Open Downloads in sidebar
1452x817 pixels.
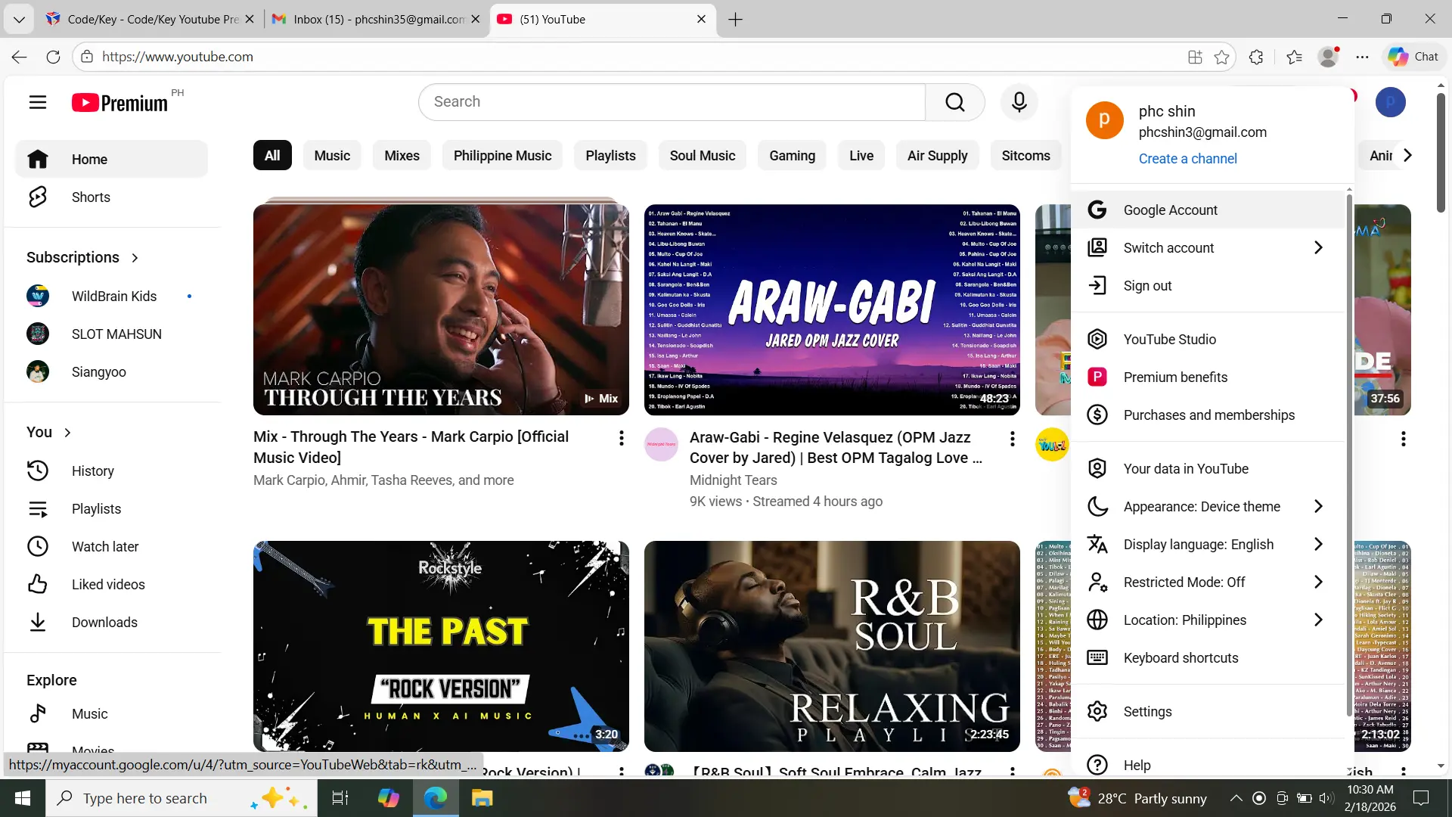point(111,623)
